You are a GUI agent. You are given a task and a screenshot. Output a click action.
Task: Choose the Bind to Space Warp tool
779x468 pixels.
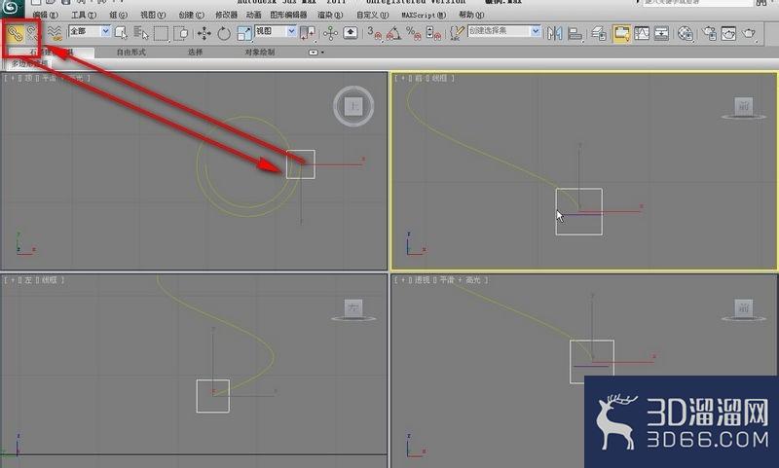tap(55, 34)
